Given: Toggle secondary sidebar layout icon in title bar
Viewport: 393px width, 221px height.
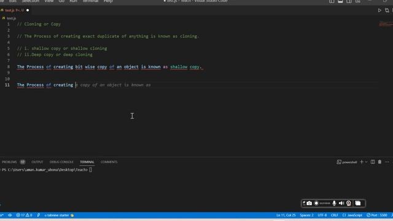Looking at the screenshot, I should 349,1.
